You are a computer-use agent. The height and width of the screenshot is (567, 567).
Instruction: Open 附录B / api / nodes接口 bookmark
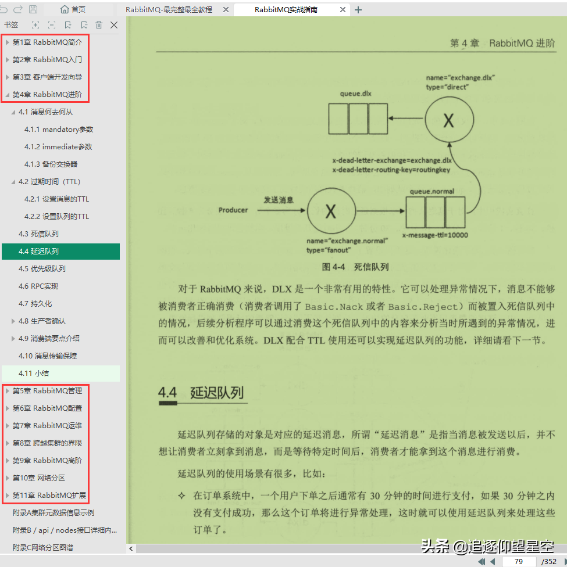tap(65, 530)
